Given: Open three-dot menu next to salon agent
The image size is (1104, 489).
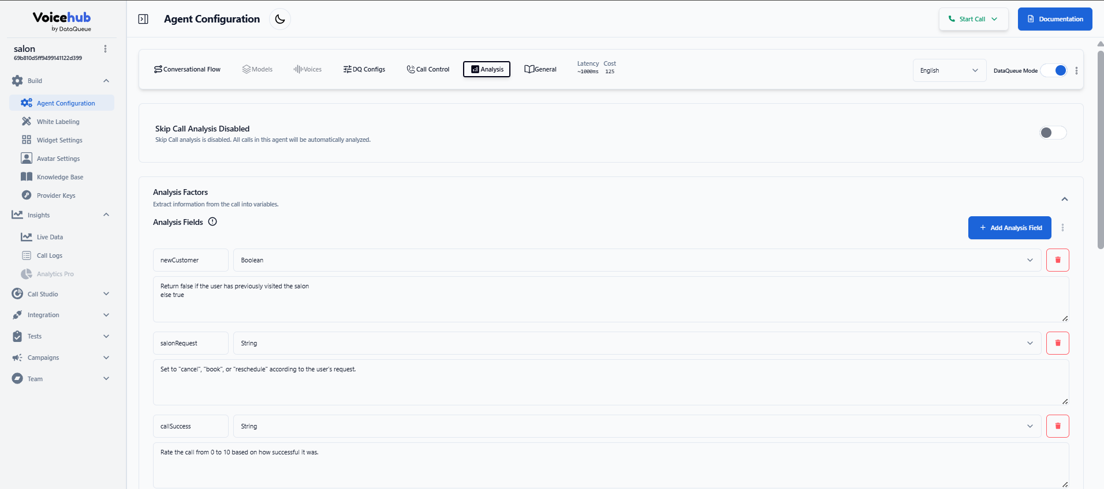Looking at the screenshot, I should [105, 49].
